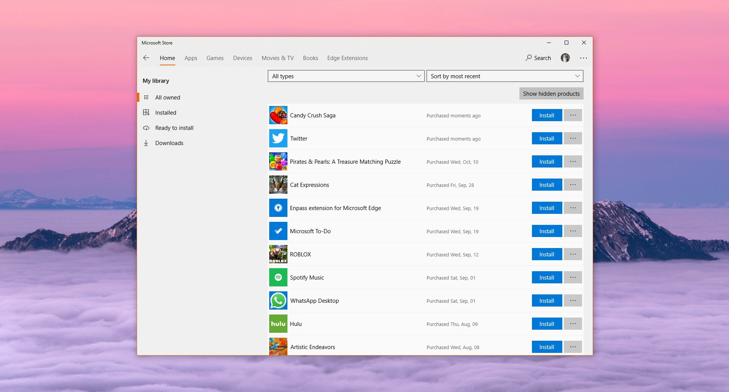Open more options for Microsoft To-Do
The image size is (729, 392).
[x=573, y=231]
